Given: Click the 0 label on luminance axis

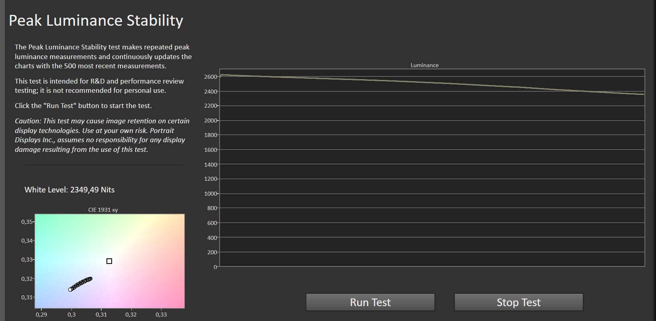Looking at the screenshot, I should (215, 267).
